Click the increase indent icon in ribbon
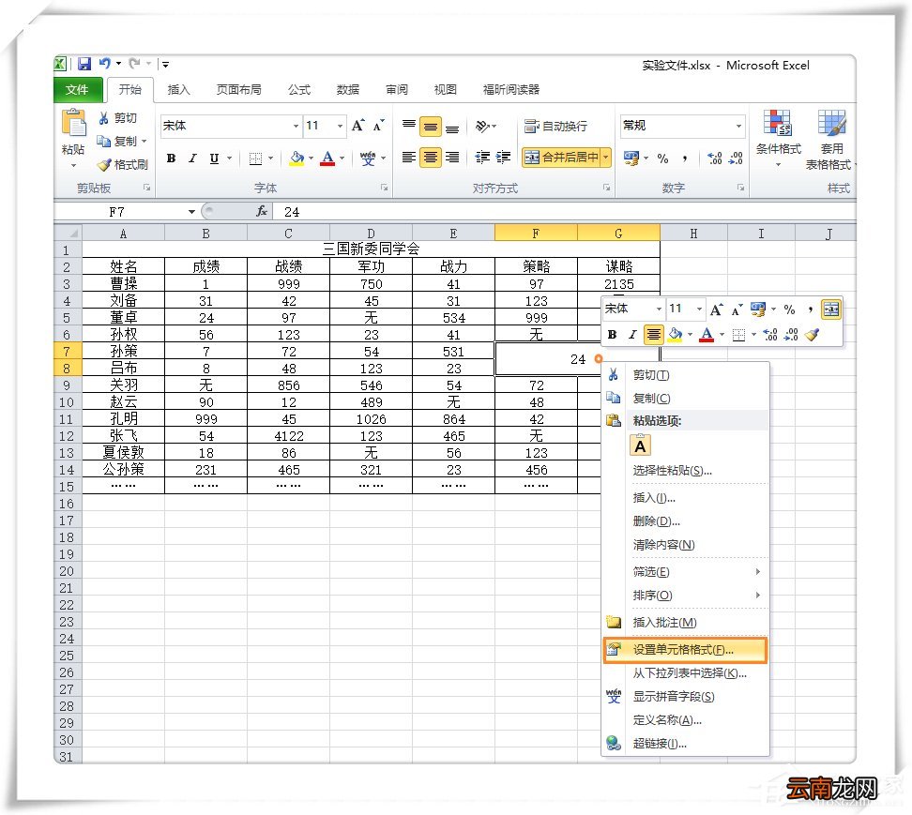912x815 pixels. 503,157
